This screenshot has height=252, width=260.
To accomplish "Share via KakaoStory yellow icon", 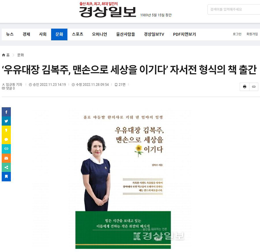I will pyautogui.click(x=6, y=130).
